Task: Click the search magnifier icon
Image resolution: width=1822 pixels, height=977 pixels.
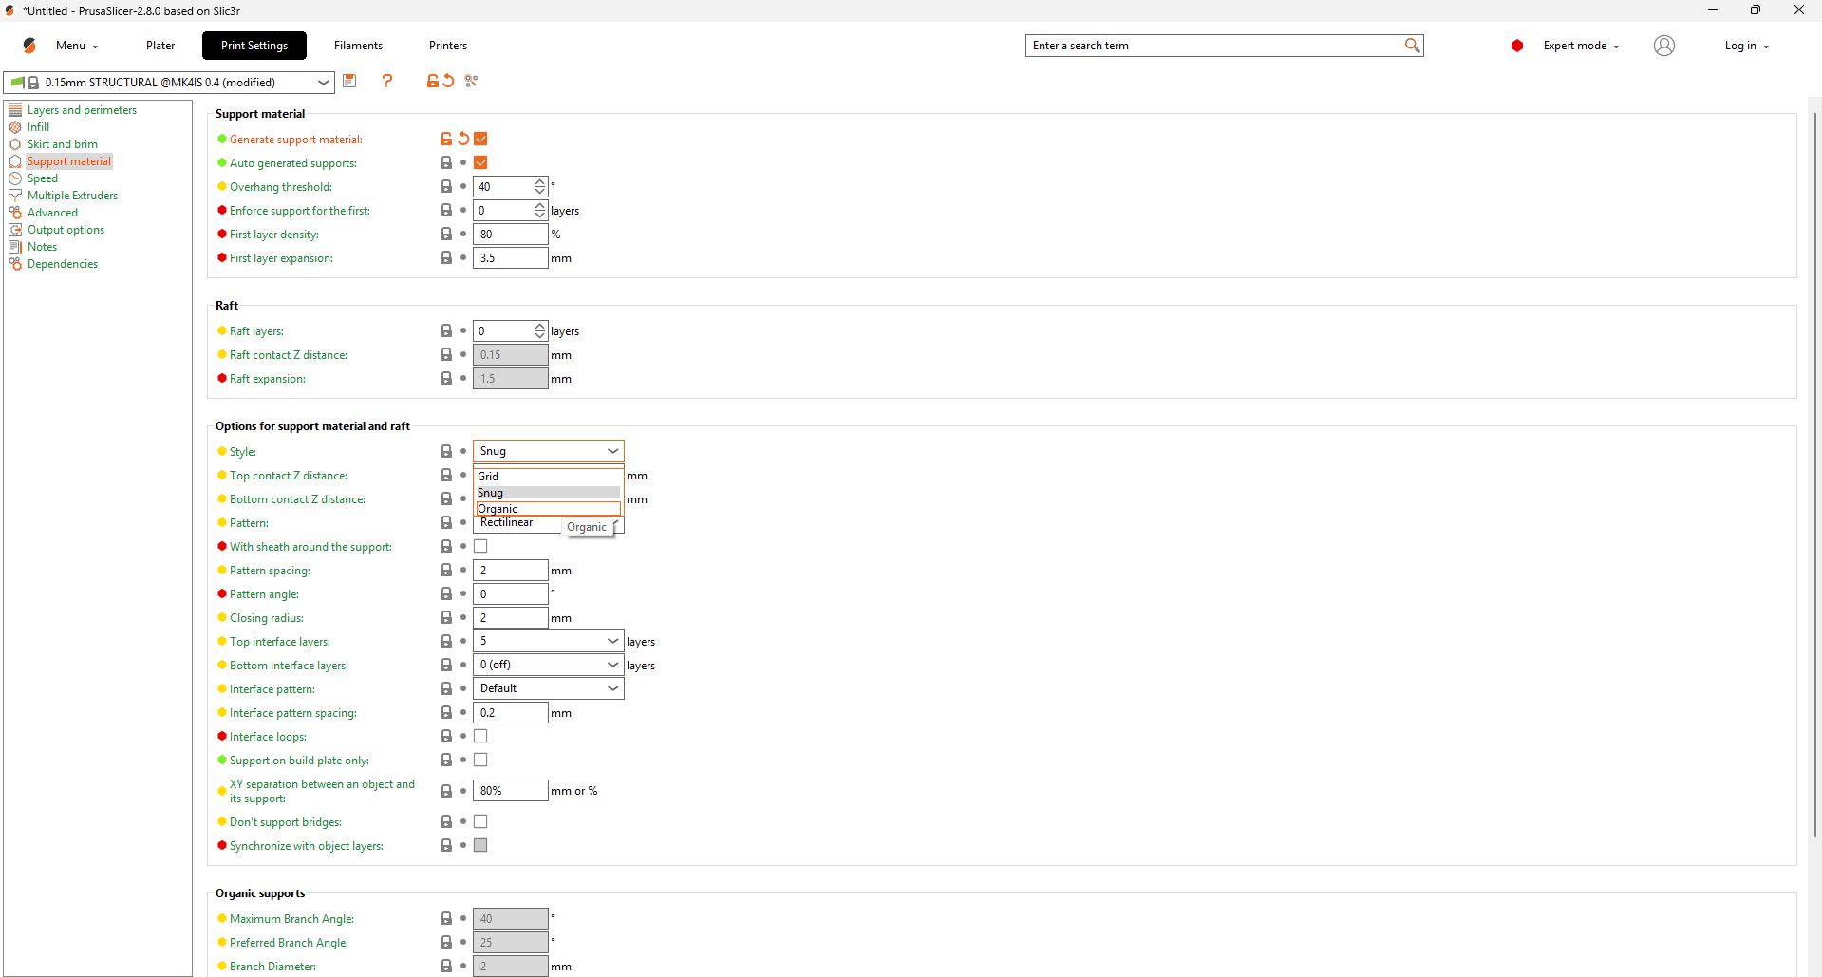Action: (1412, 46)
